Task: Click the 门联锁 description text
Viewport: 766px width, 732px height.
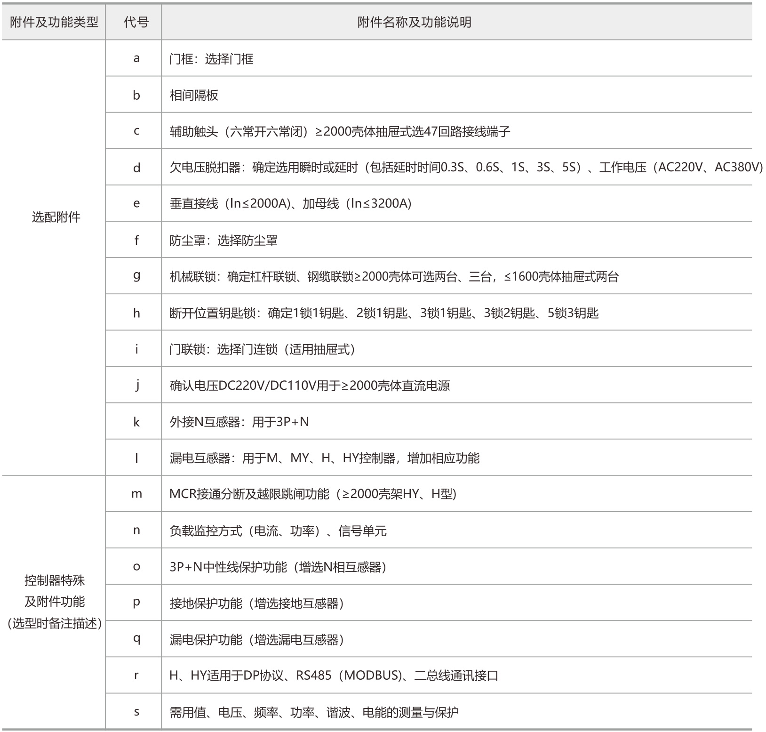Action: click(262, 349)
